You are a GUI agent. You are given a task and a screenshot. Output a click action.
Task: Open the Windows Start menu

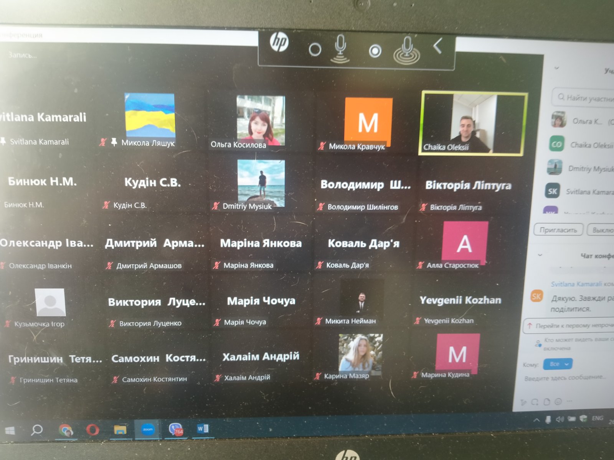tap(10, 430)
